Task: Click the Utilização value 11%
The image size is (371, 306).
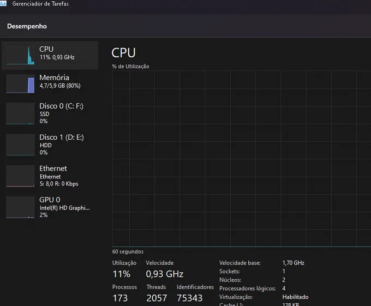Action: tap(121, 274)
